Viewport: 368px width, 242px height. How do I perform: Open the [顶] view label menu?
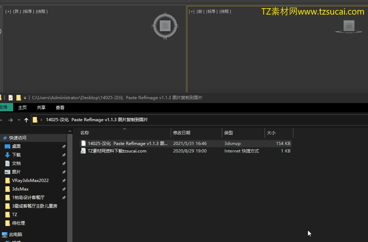coord(17,11)
